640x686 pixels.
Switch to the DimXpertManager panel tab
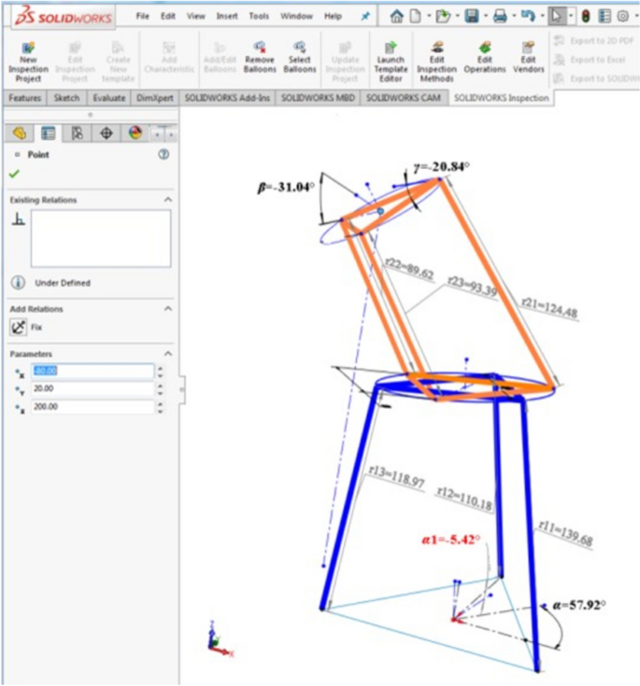coord(106,133)
